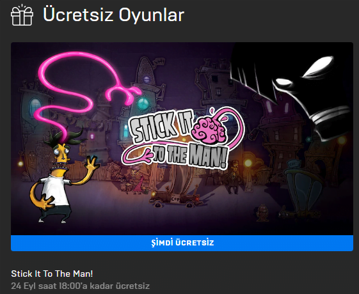Image resolution: width=359 pixels, height=294 pixels.
Task: Click the word MAN! in the logo
Action: 208,157
